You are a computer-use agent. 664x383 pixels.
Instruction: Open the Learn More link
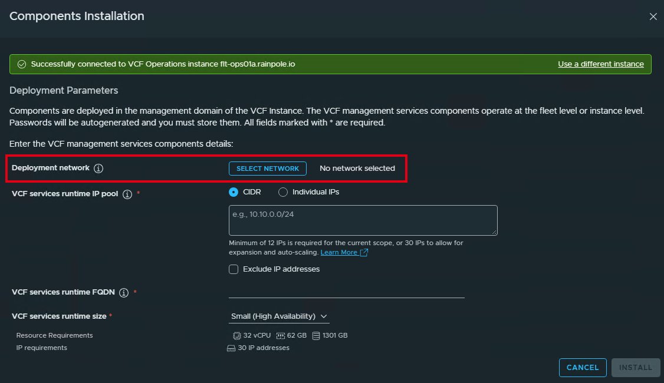pyautogui.click(x=338, y=252)
